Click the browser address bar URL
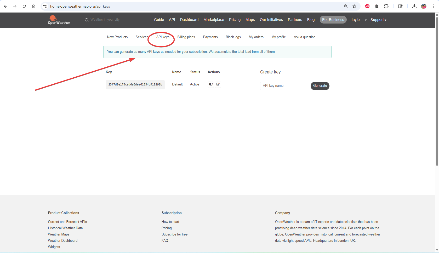Screen dimensions: 439x253 (x=80, y=6)
